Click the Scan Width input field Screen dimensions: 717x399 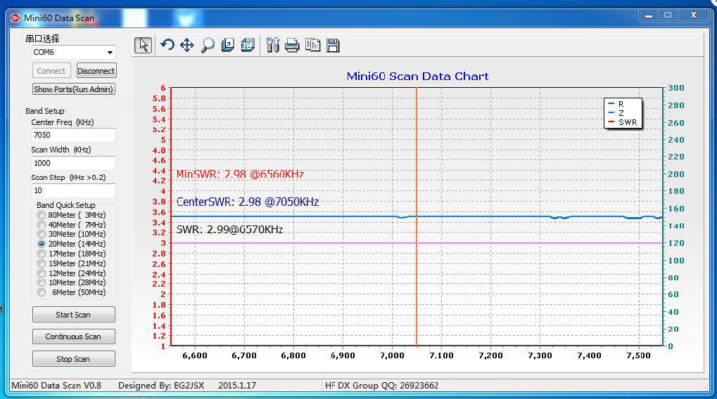click(73, 163)
